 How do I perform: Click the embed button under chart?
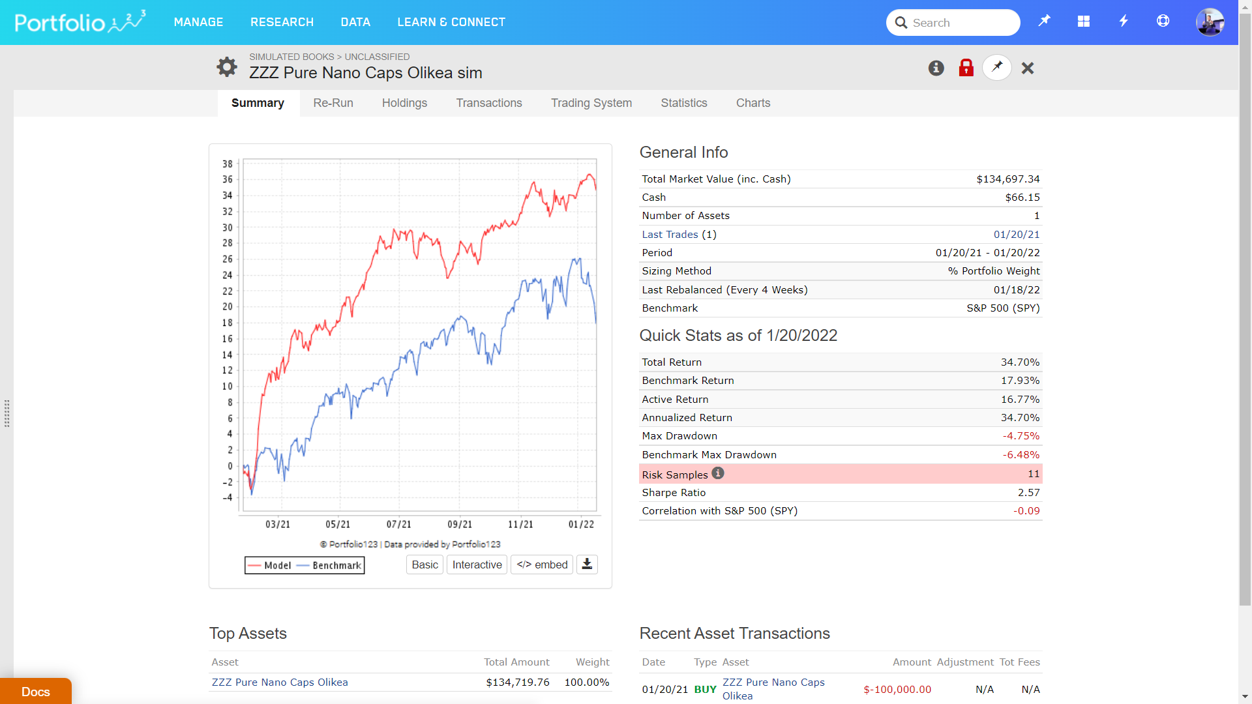coord(542,565)
